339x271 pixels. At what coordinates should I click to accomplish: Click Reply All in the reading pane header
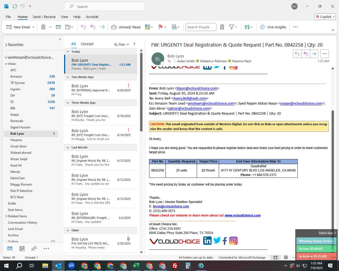(306, 54)
